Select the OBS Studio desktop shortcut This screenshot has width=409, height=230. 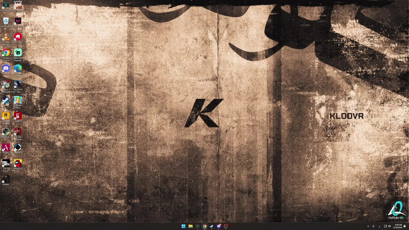(6, 133)
